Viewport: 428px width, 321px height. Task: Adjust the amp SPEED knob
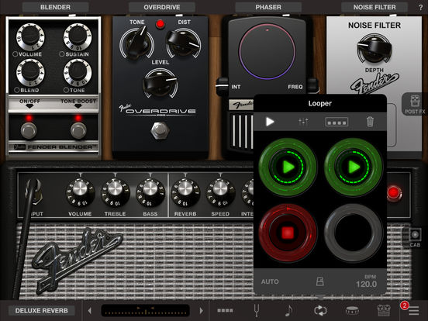coord(220,192)
